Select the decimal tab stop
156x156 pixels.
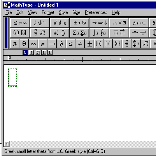pos(50,53)
